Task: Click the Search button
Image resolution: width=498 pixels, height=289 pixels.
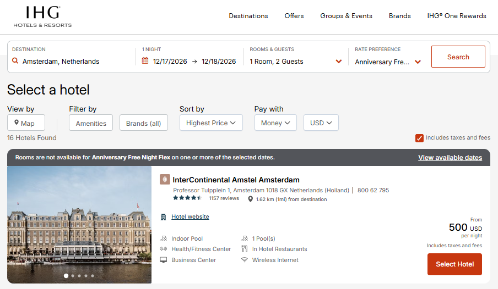Action: point(458,57)
